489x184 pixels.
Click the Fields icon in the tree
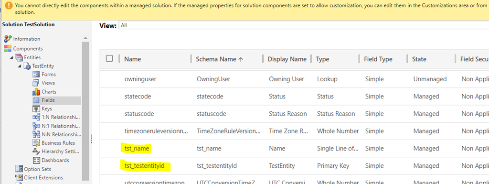pyautogui.click(x=36, y=100)
